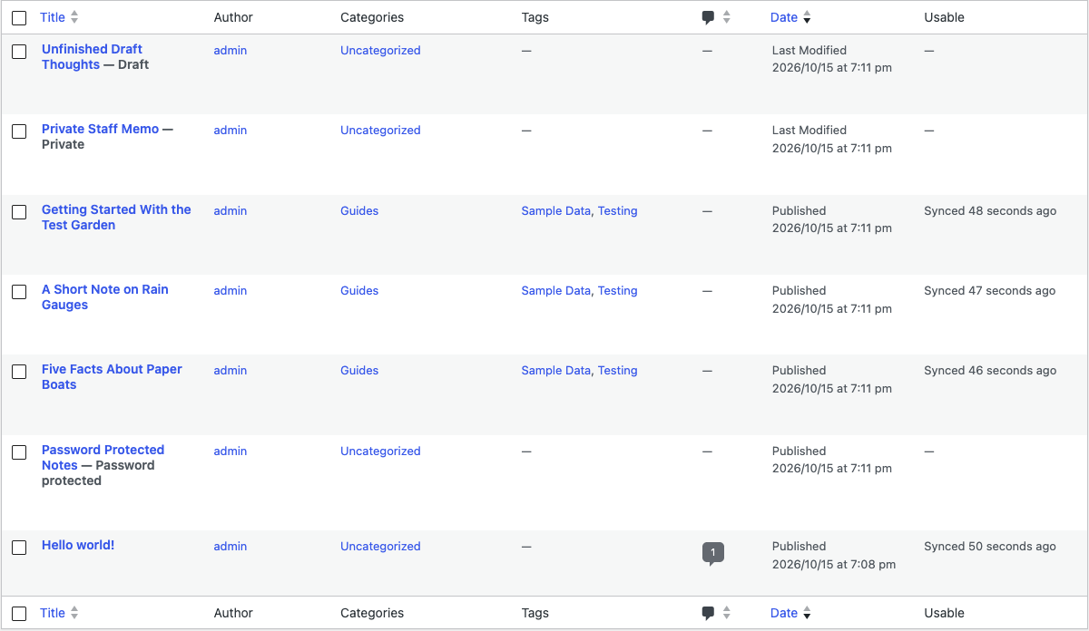Sort by Title using the footer column
Viewport: 1089px width, 631px height.
click(53, 613)
